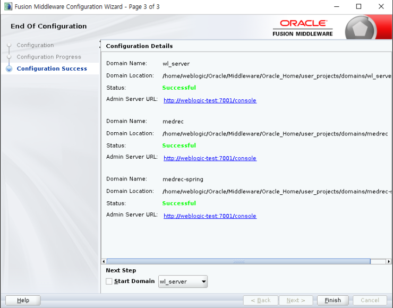This screenshot has width=393, height=308.
Task: Click the Next Step label
Action: point(121,270)
